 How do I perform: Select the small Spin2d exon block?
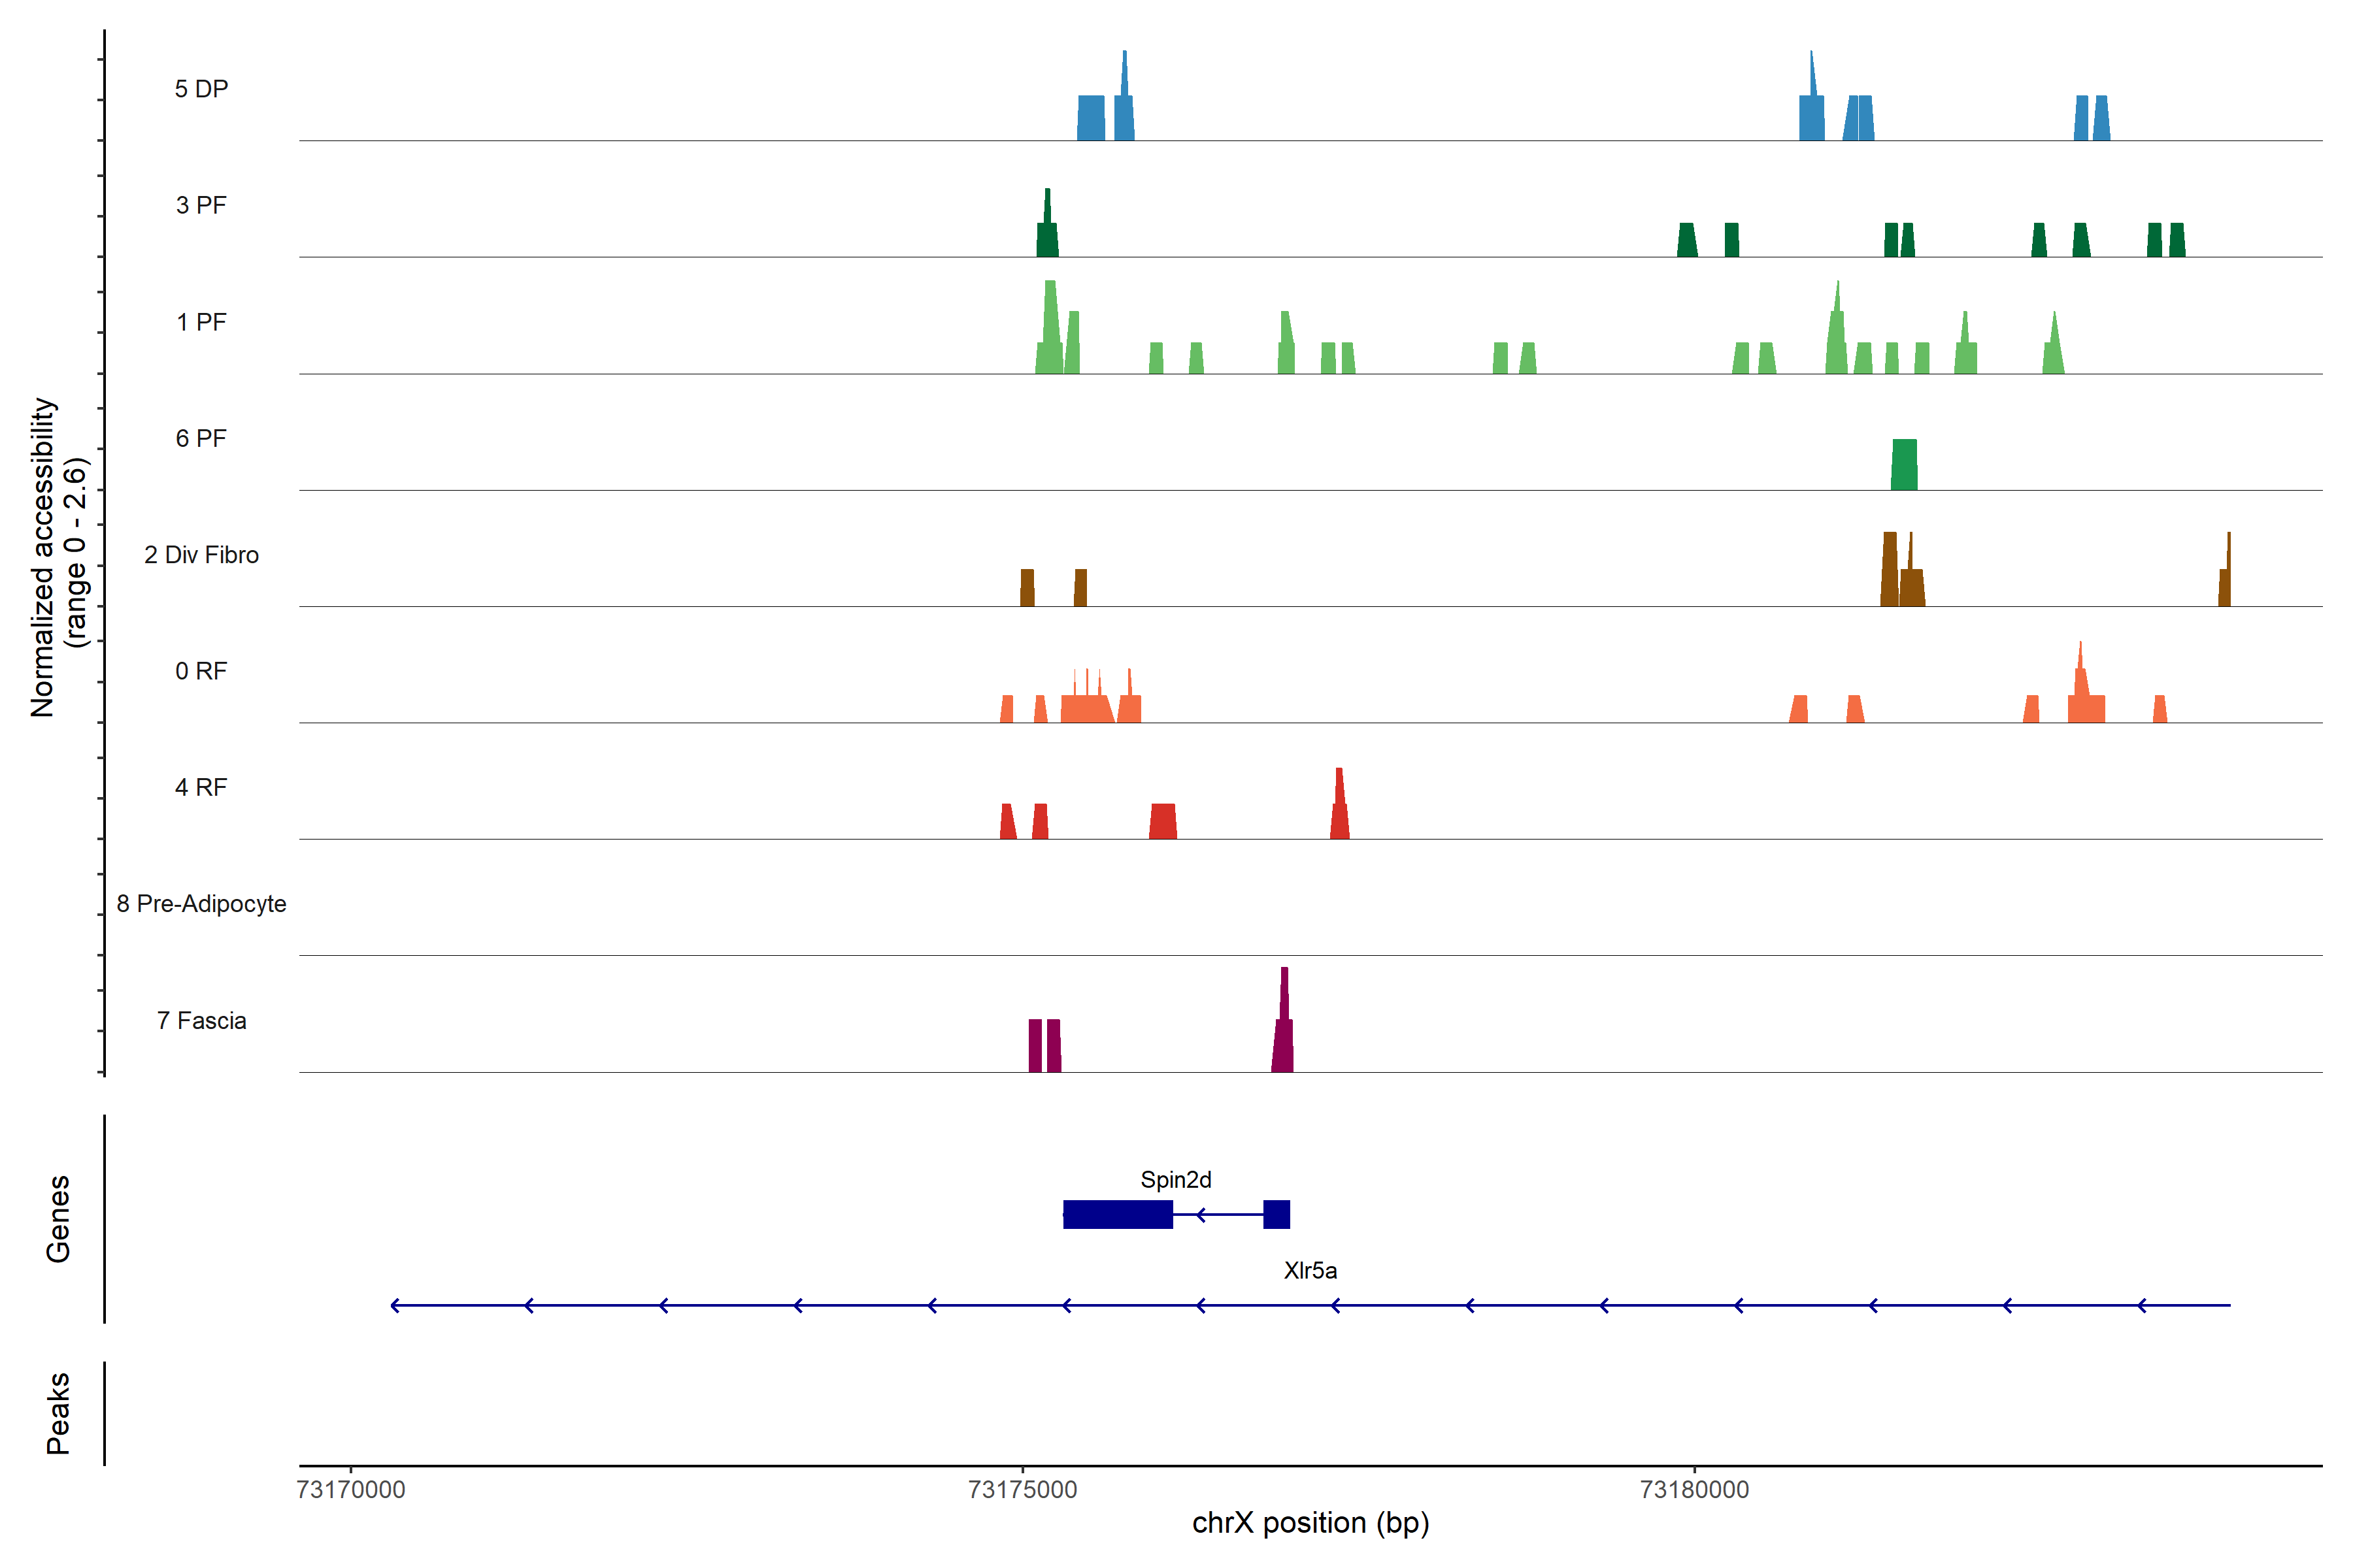pos(1277,1214)
